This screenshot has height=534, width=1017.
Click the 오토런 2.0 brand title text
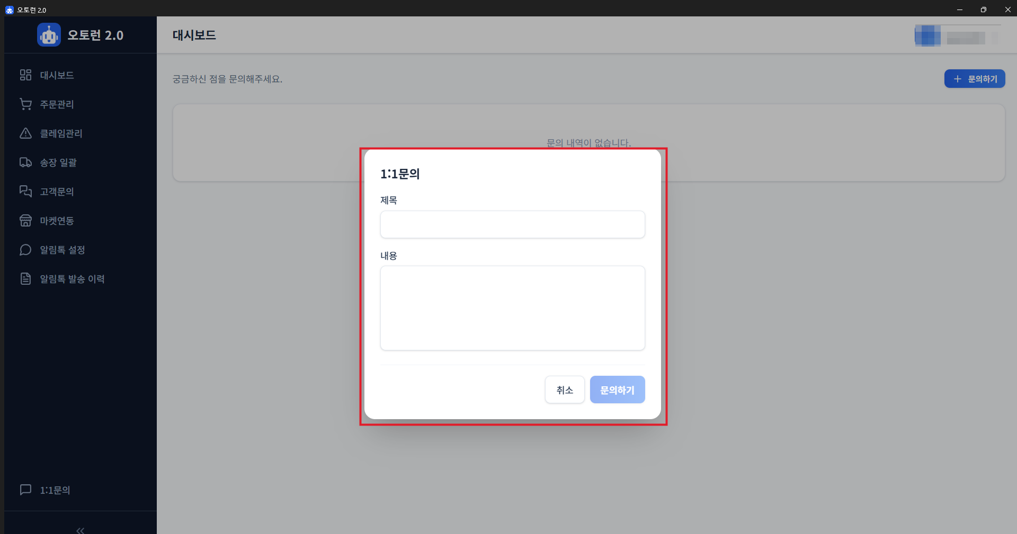[95, 35]
